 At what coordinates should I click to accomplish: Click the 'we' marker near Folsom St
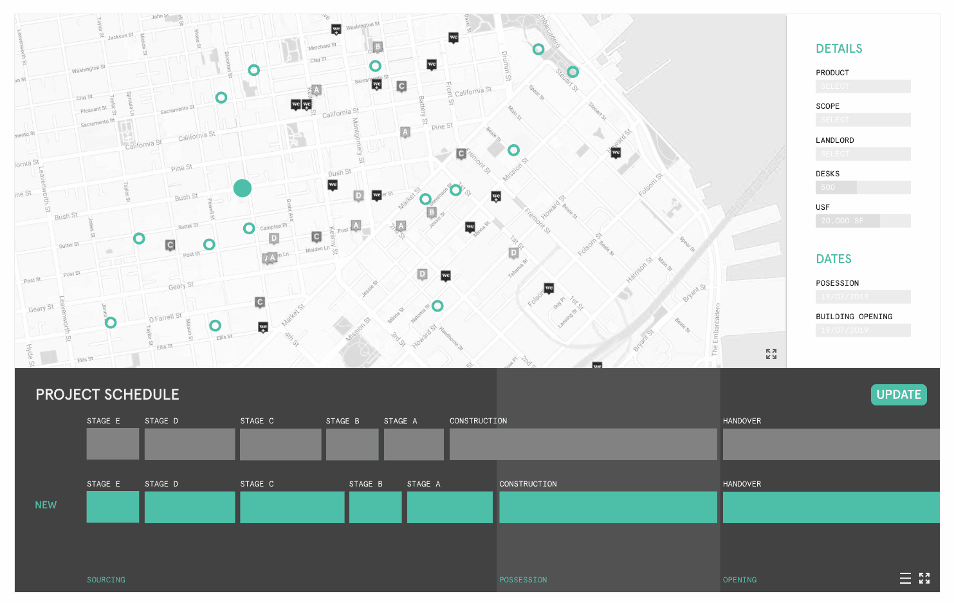pyautogui.click(x=549, y=288)
